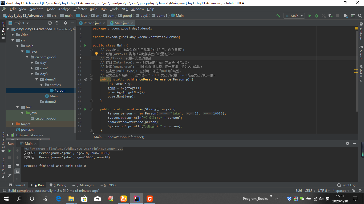Toggle the 2: Favorites tool window
This screenshot has height=204, width=364.
point(3,142)
